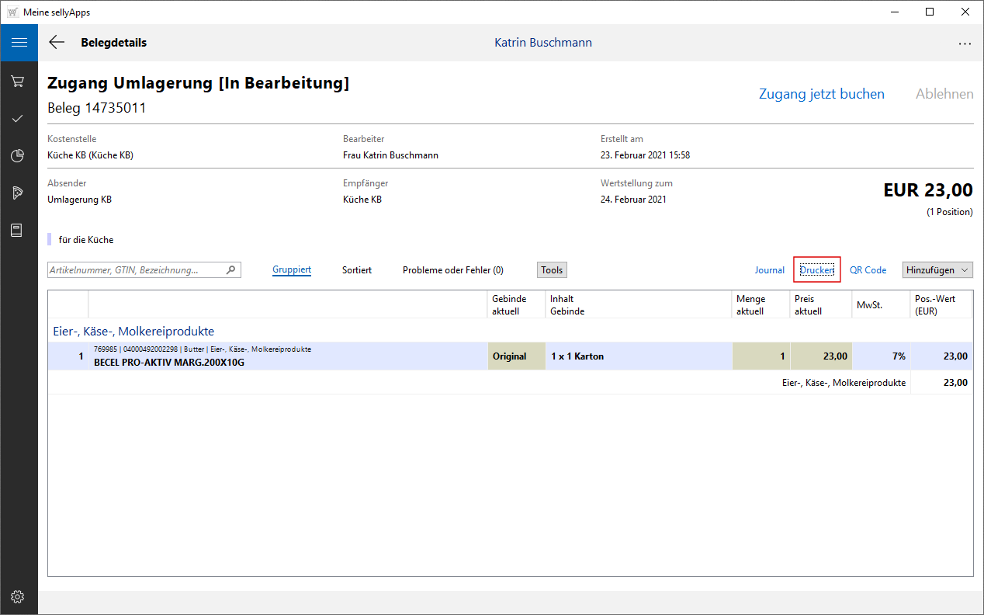Open the QR Code link
Image resolution: width=984 pixels, height=615 pixels.
pyautogui.click(x=868, y=270)
